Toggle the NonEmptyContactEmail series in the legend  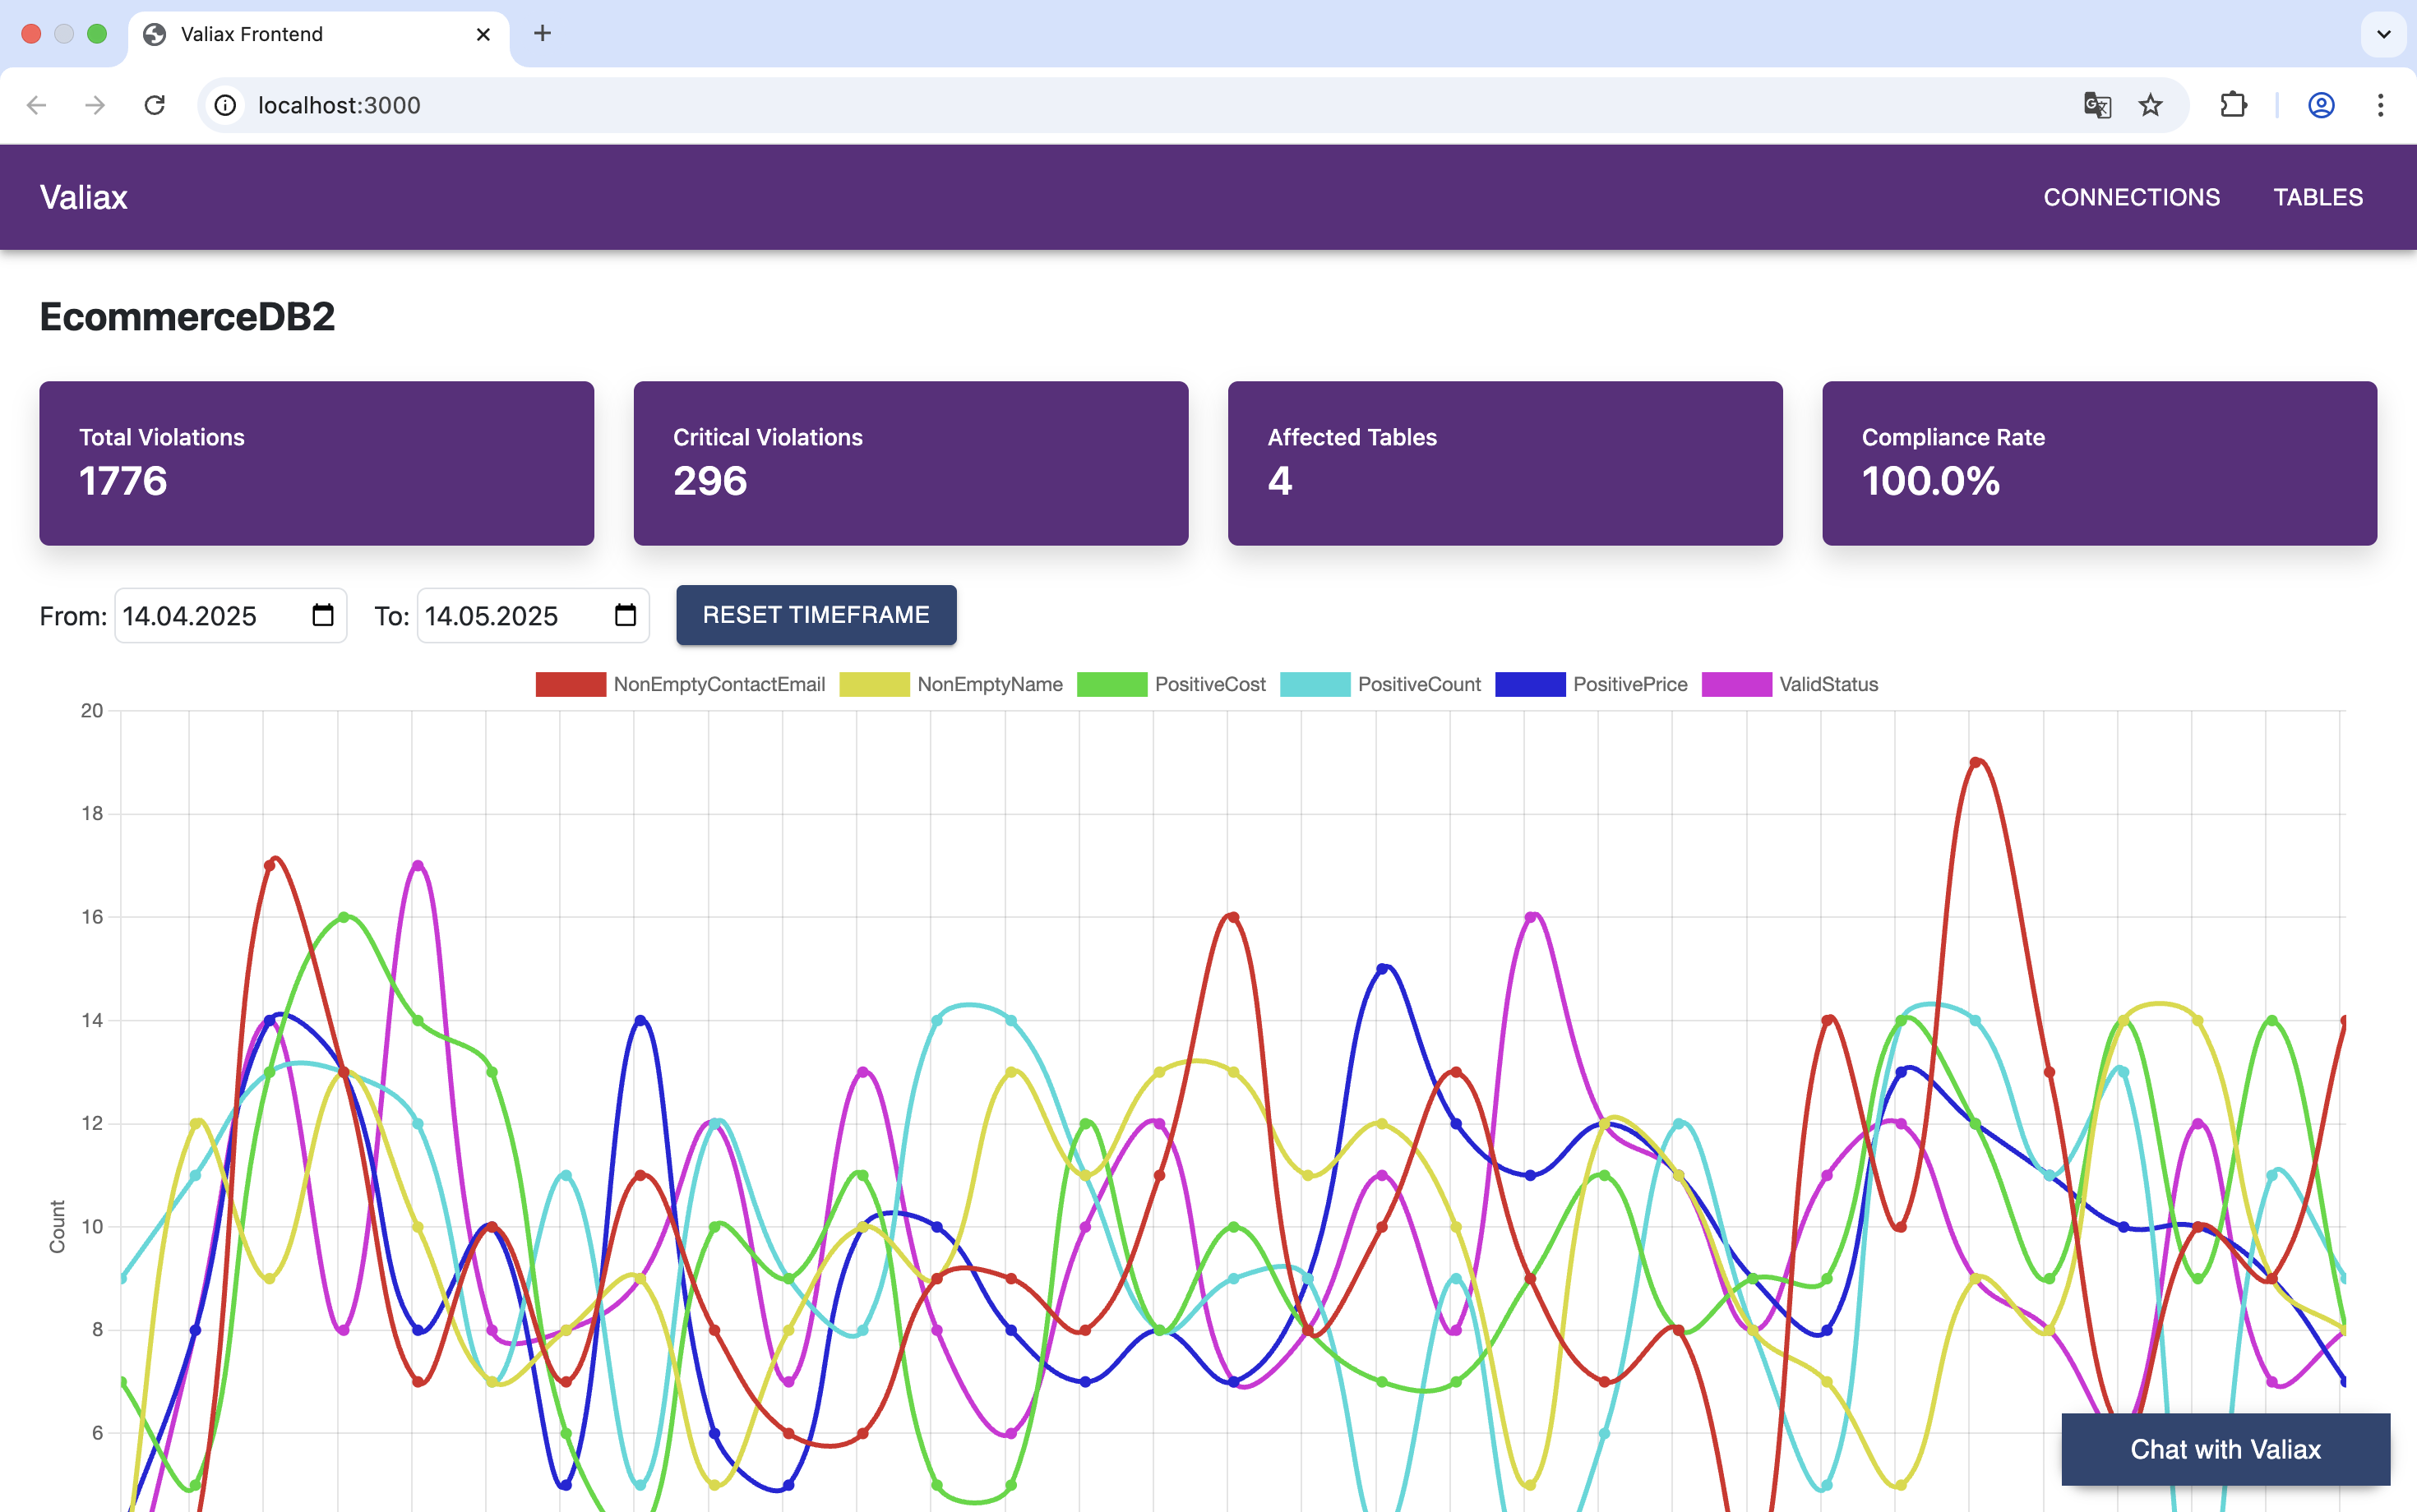point(719,684)
